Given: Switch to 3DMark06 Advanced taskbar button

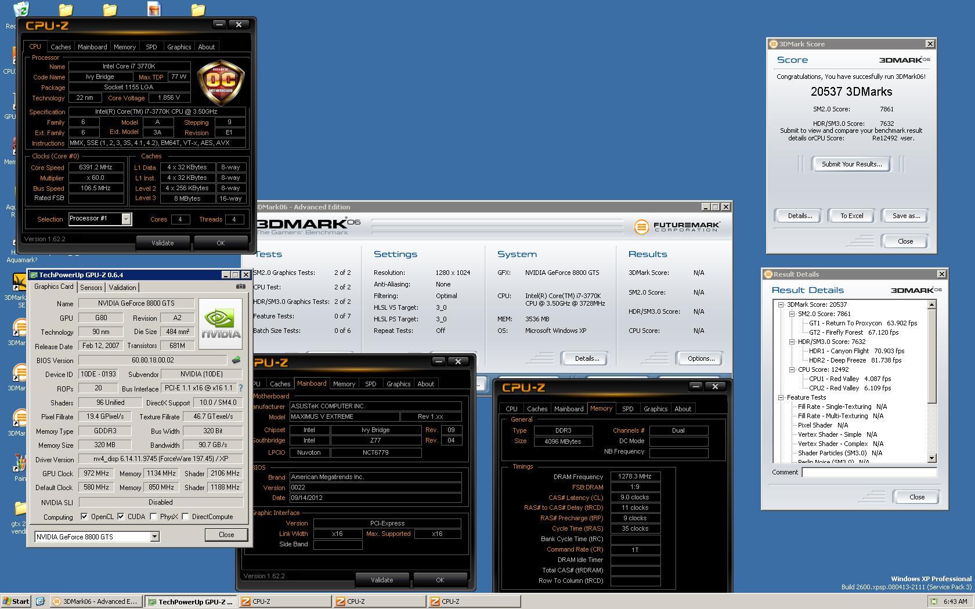Looking at the screenshot, I should coord(96,601).
